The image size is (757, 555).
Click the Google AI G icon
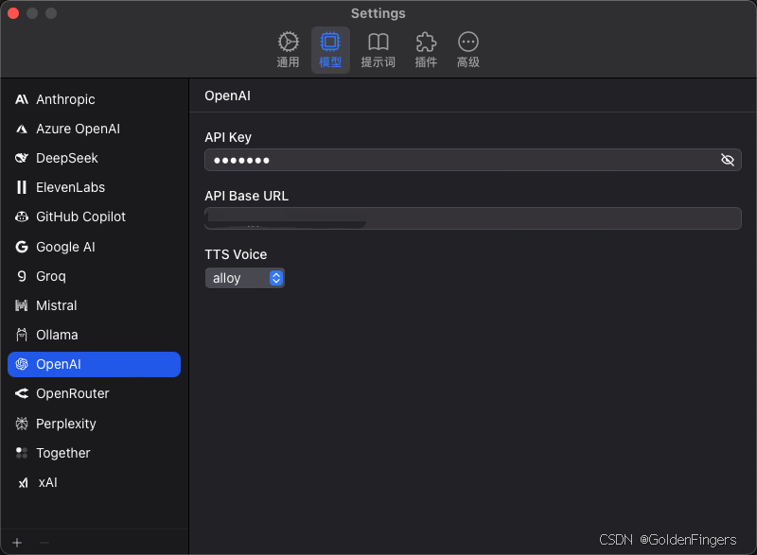coord(22,247)
